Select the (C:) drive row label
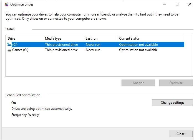194x140 pixels. click(x=15, y=45)
